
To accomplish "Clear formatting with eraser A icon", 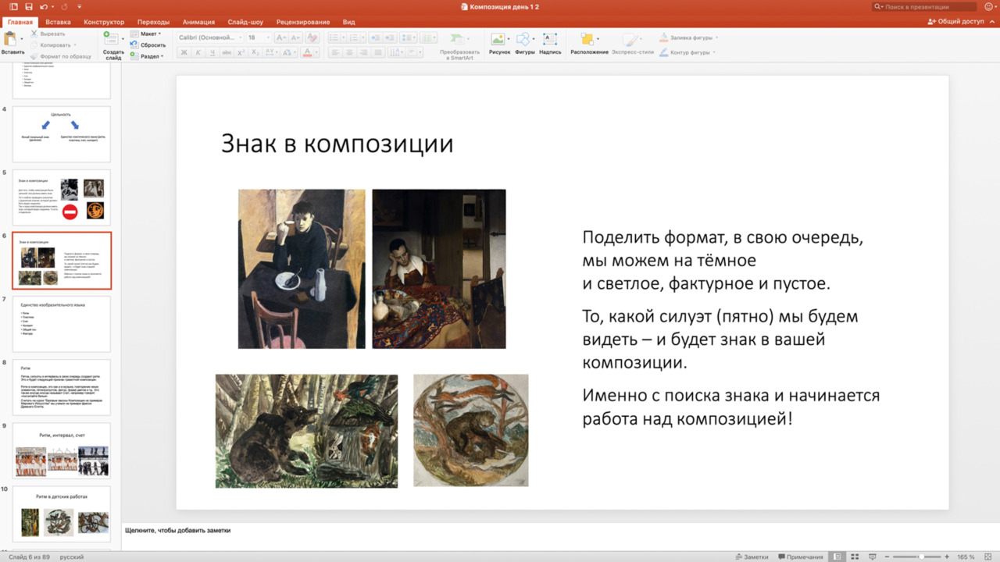I will pos(312,37).
